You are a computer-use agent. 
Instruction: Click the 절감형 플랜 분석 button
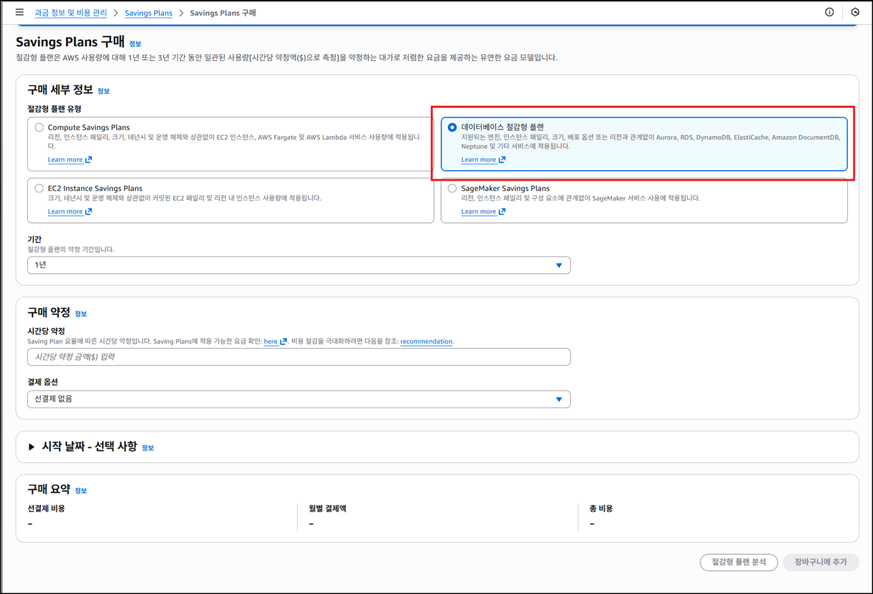click(x=739, y=563)
